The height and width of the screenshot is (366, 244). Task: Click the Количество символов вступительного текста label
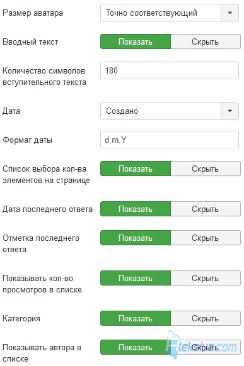click(44, 77)
